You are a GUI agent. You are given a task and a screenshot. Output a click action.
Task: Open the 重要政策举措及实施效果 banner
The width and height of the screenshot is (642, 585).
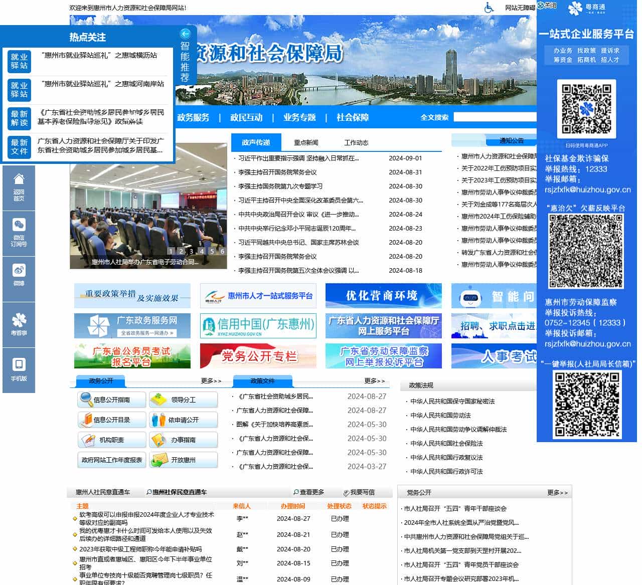132,296
